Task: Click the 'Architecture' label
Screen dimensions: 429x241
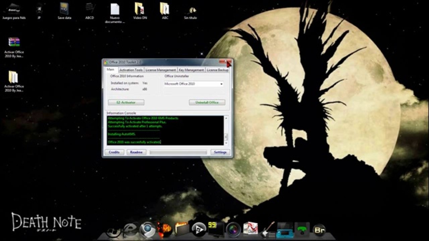Action: pos(120,89)
